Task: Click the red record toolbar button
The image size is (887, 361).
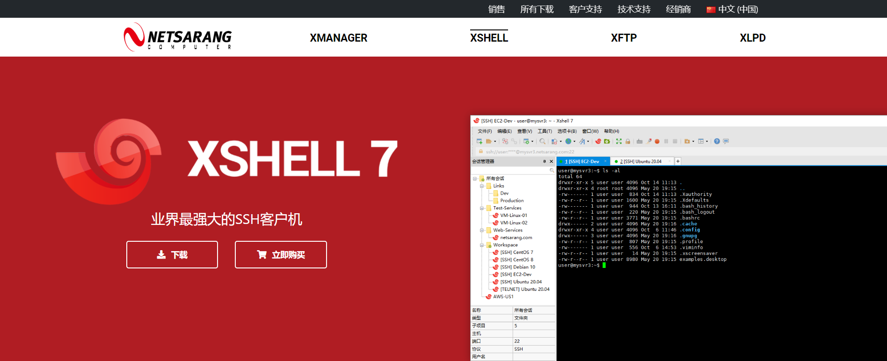Action: point(657,141)
